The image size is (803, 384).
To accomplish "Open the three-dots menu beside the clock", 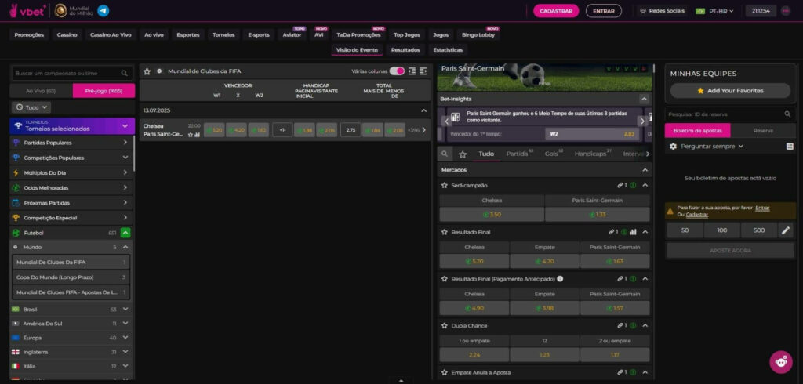I will (x=786, y=11).
